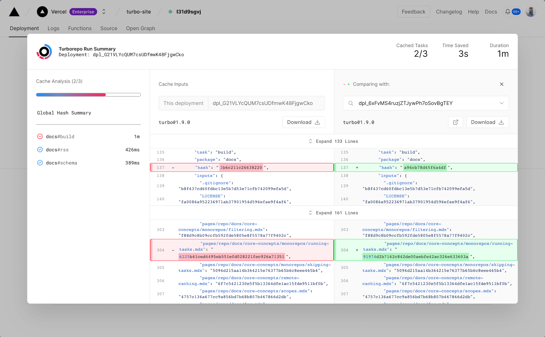Click external link icon beside Download

click(456, 122)
